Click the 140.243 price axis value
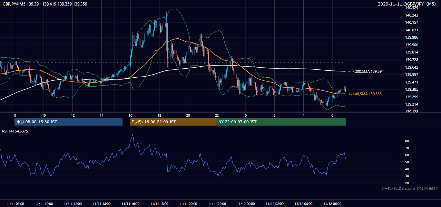This screenshot has height=207, width=441. click(x=412, y=15)
